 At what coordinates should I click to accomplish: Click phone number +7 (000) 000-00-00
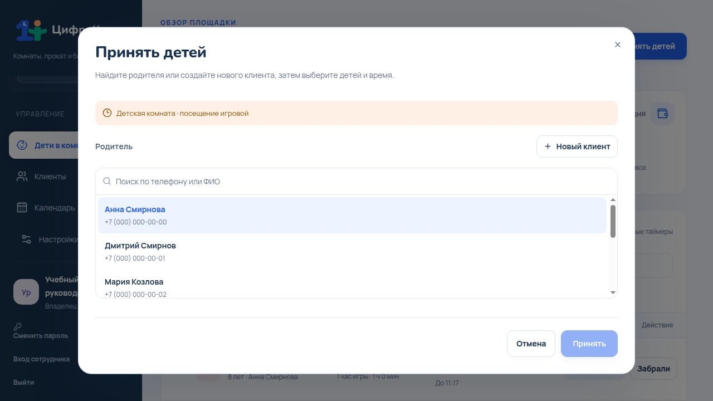click(135, 222)
